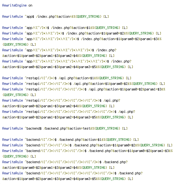Screen dimensions: 187x184
Task: Click 'RewriteRule' on the ^backend$ line
Action: pyautogui.click(x=12, y=128)
